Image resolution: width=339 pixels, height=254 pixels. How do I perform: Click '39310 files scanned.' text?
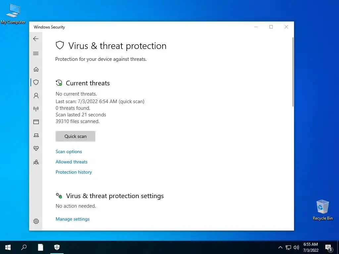[x=77, y=121]
